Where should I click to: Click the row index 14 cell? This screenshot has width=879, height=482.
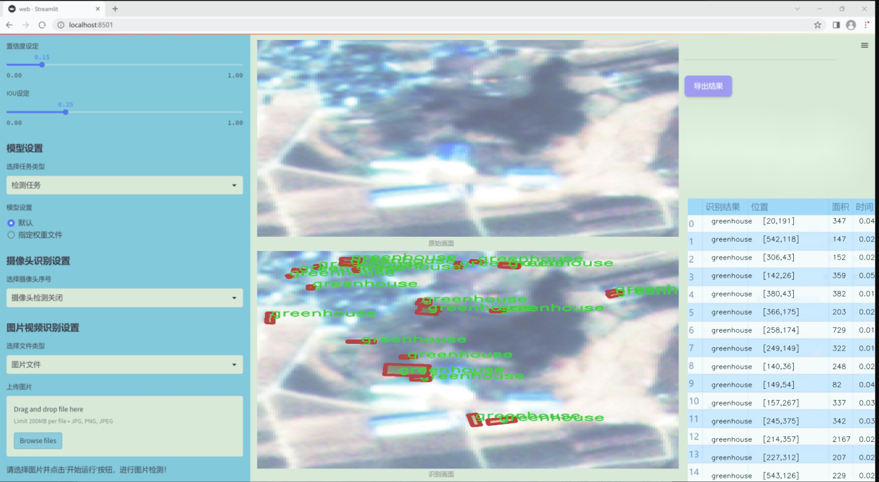click(x=695, y=472)
